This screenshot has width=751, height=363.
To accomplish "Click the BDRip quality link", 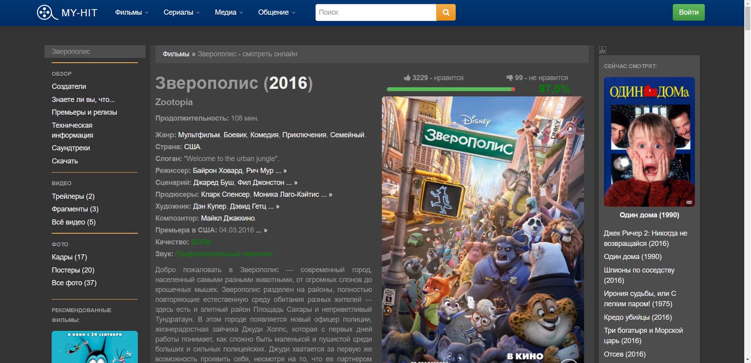I will [x=201, y=242].
